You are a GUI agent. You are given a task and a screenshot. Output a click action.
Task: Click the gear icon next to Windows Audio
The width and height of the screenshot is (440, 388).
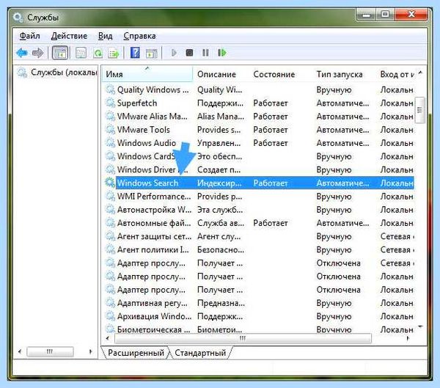110,142
